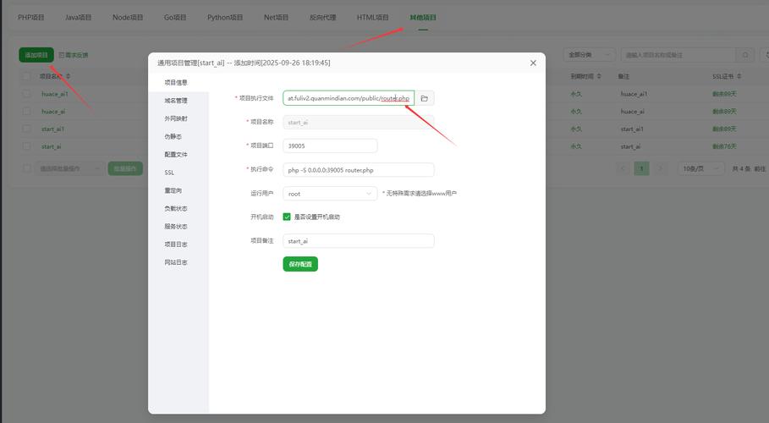Switch to Node项目 tab
Viewport: 769px width, 423px height.
128,17
